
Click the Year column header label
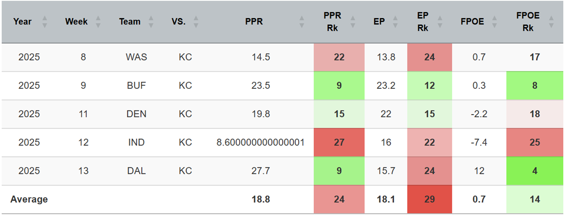coord(23,22)
